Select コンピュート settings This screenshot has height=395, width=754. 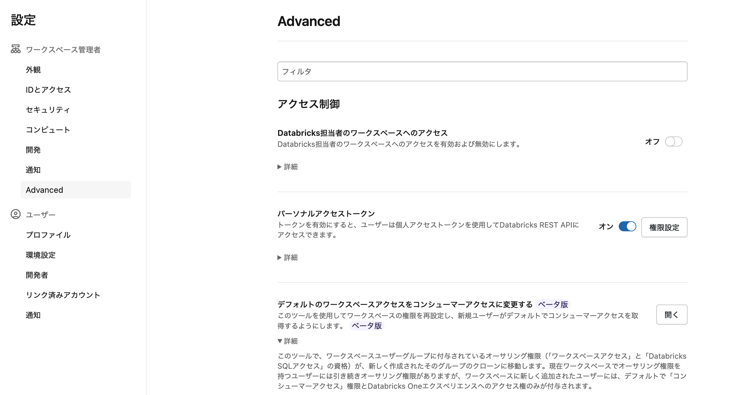coord(48,130)
